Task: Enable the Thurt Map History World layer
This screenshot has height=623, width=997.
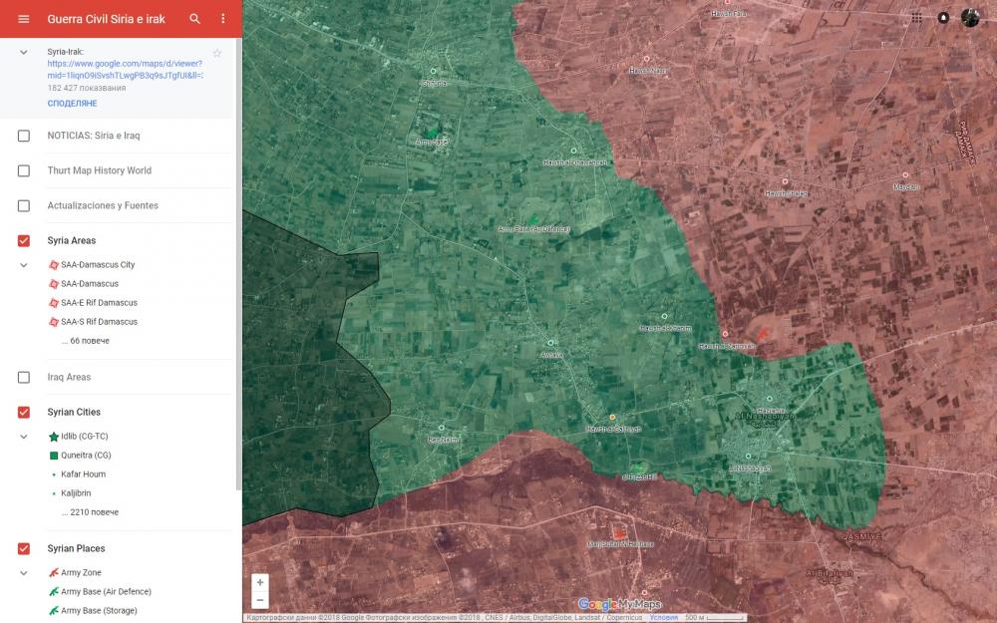Action: coord(24,170)
